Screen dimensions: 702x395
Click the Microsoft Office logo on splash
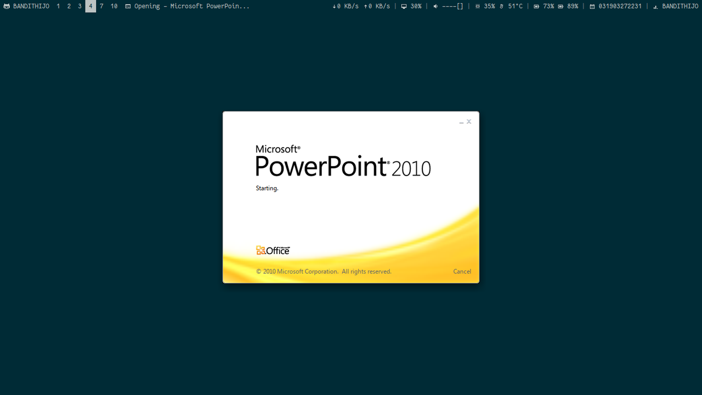pos(273,250)
